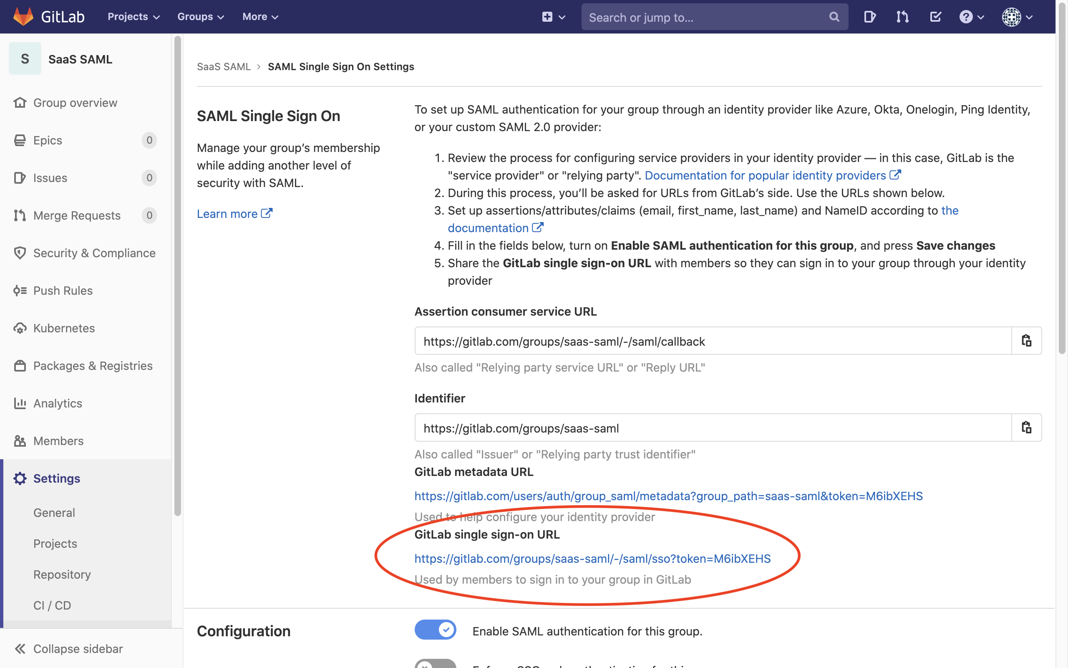Click the GitLab fox logo

click(x=23, y=16)
